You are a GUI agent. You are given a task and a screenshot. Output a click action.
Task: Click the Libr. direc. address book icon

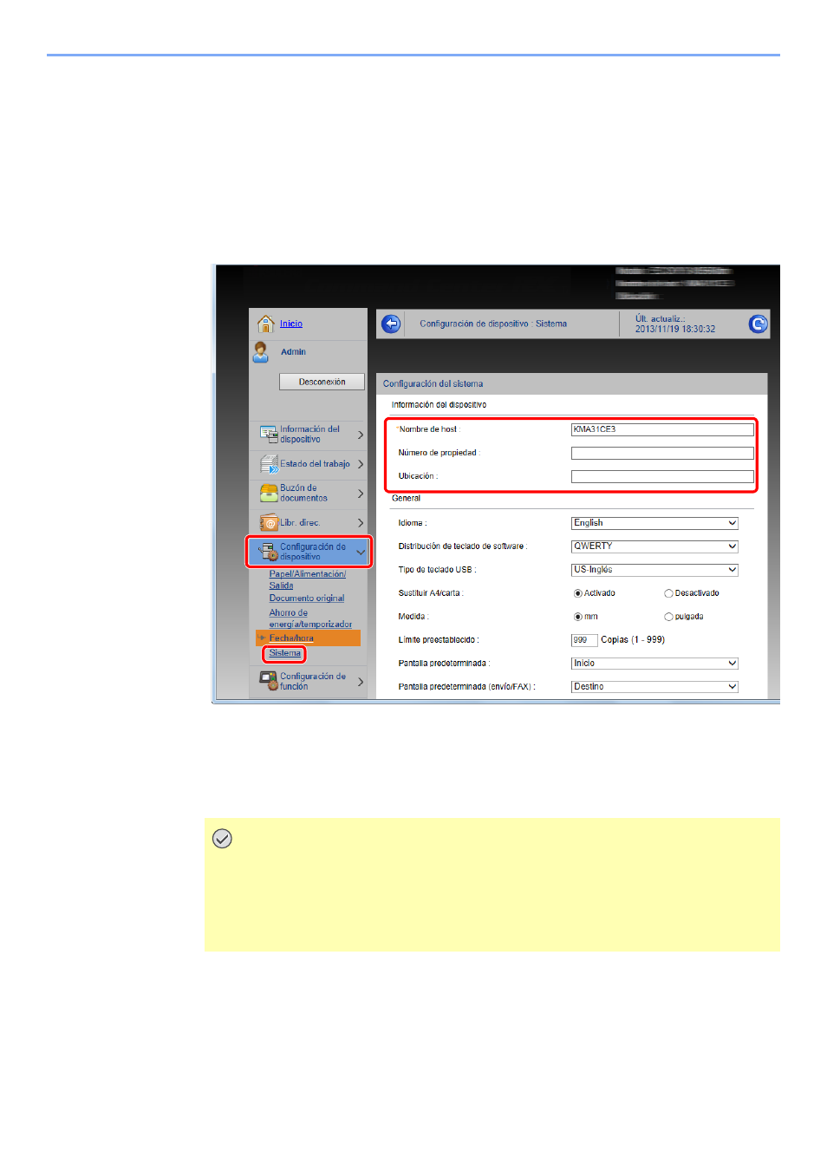tap(269, 523)
